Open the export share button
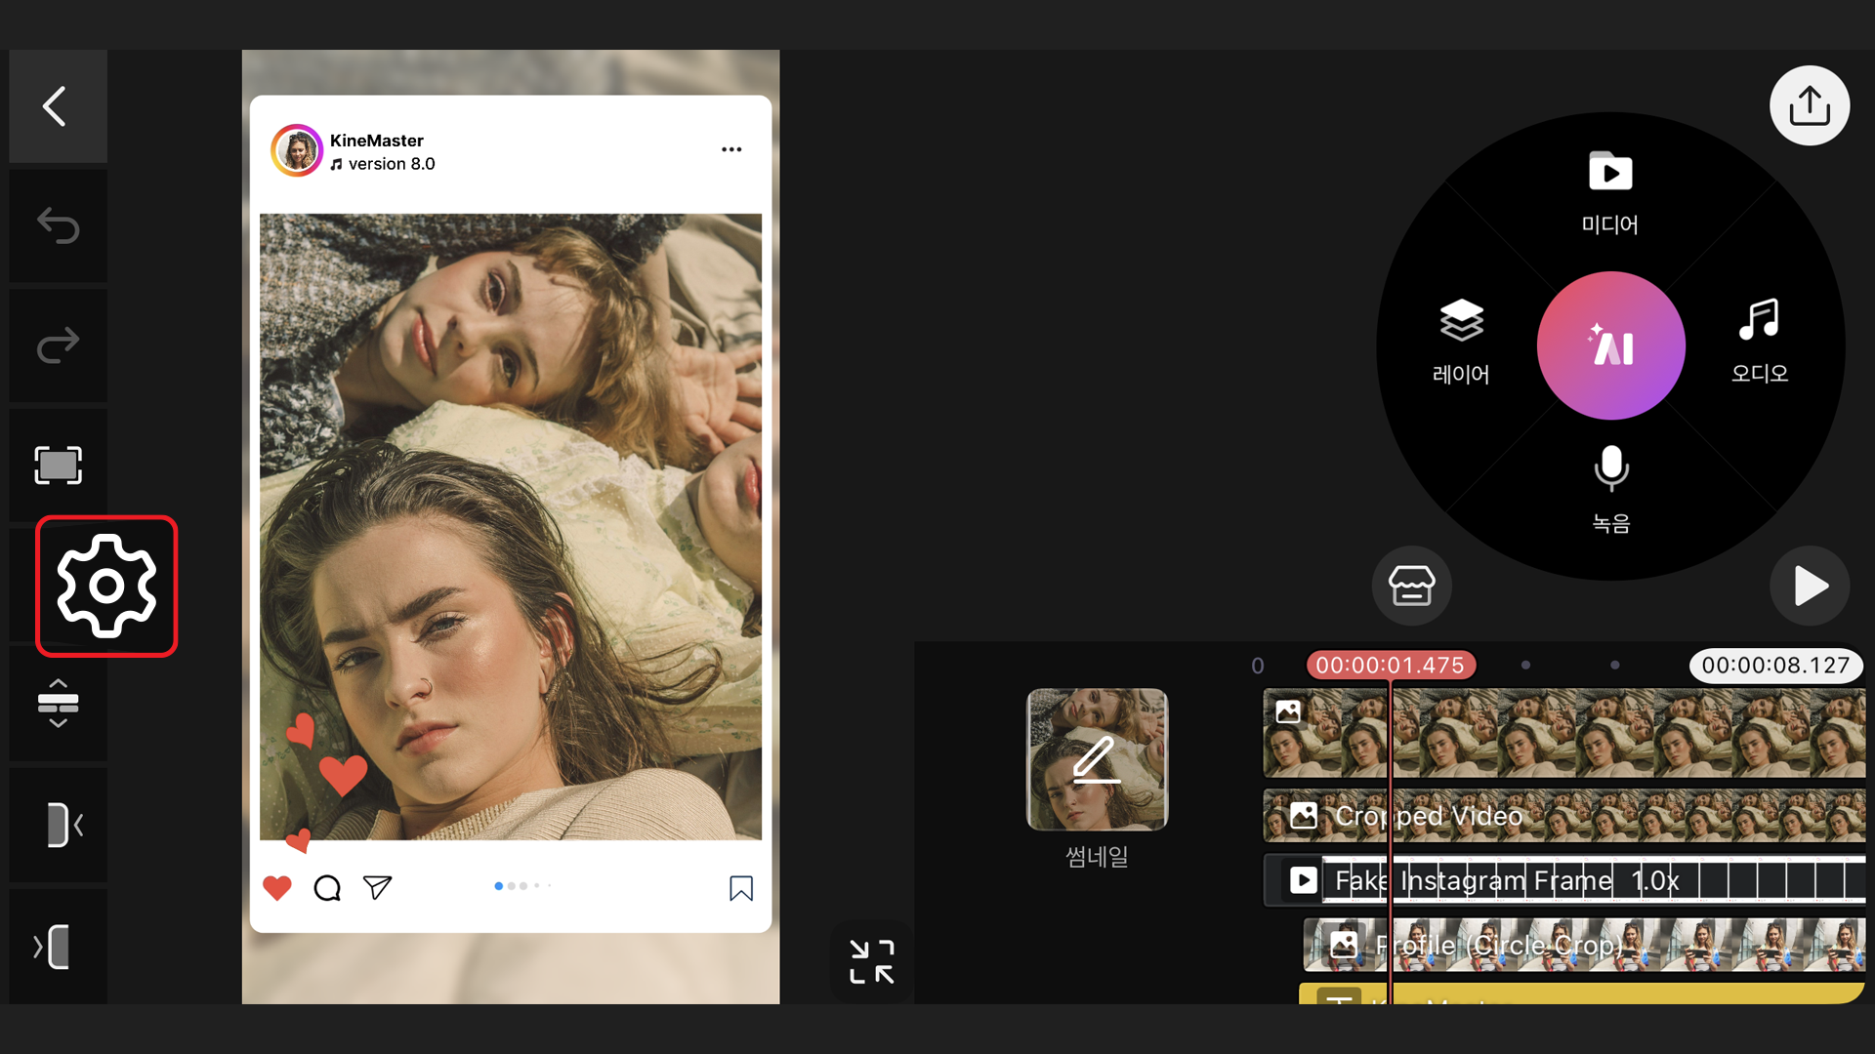The width and height of the screenshot is (1875, 1054). (x=1809, y=105)
